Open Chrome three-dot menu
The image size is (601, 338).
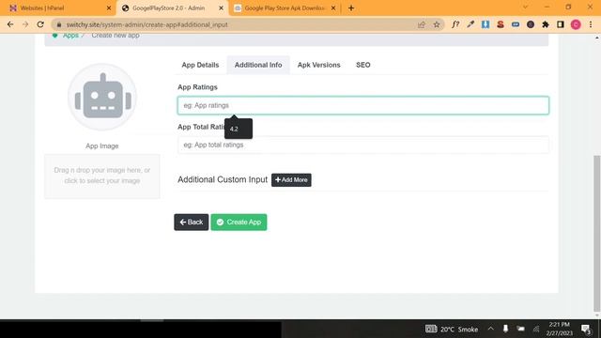click(591, 24)
